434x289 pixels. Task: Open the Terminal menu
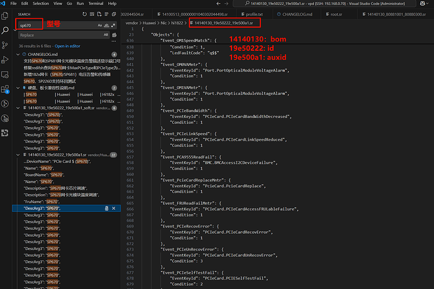pyautogui.click(x=96, y=3)
